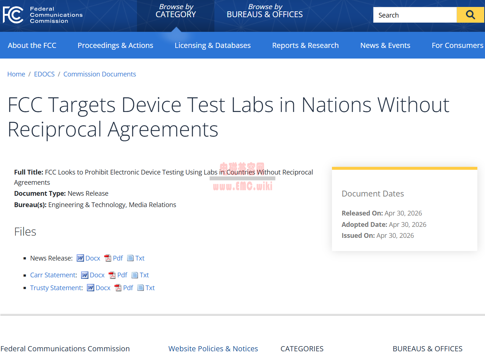Open the Licensing & Databases menu
This screenshot has width=485, height=352.
click(213, 45)
